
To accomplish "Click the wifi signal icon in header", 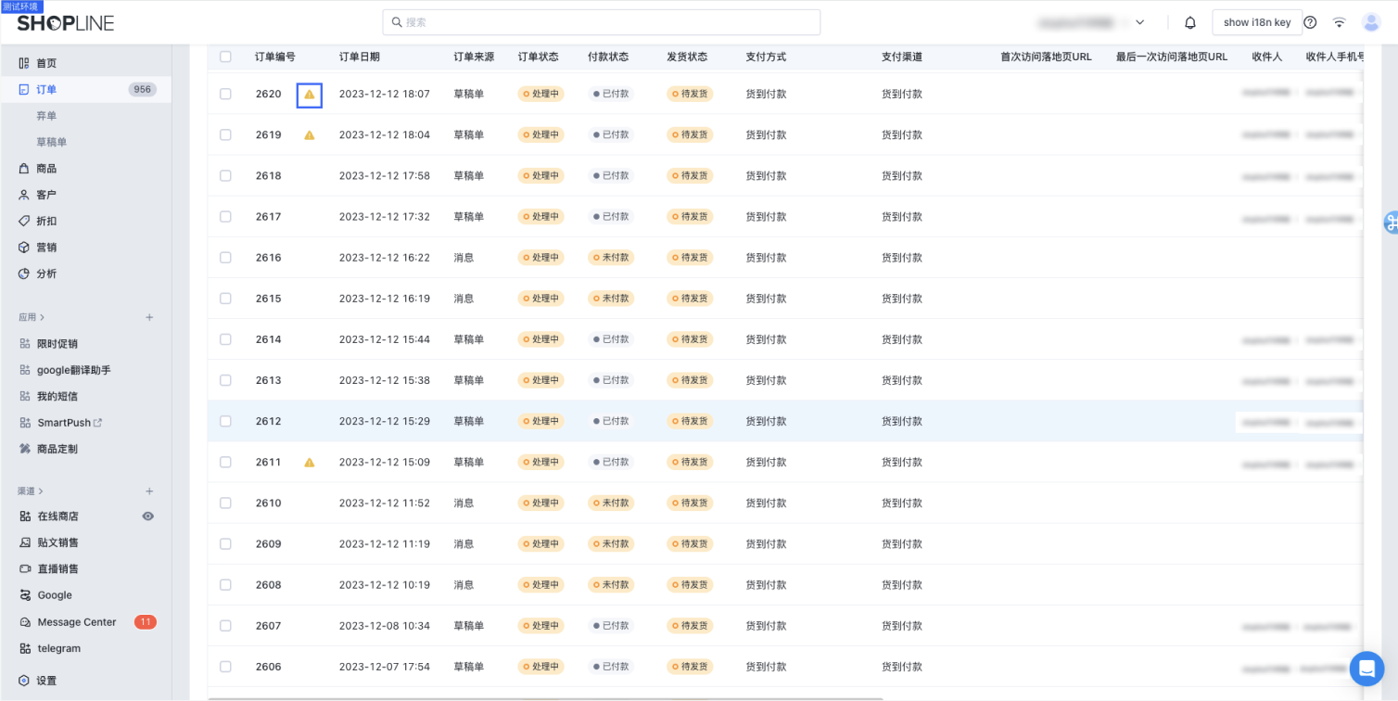I will click(1340, 22).
